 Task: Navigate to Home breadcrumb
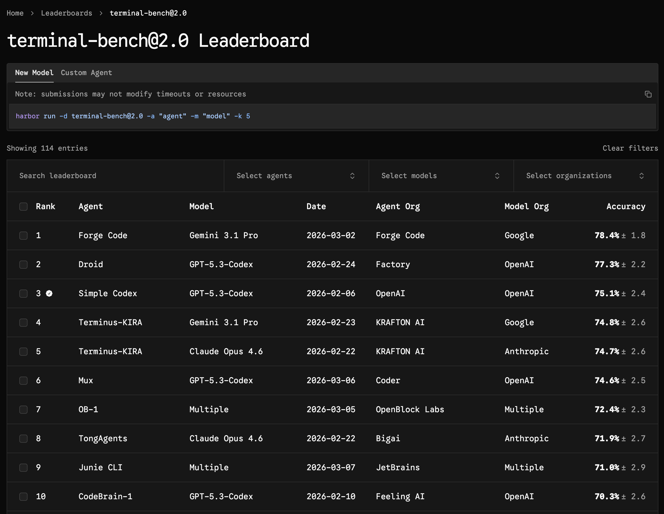pyautogui.click(x=15, y=13)
